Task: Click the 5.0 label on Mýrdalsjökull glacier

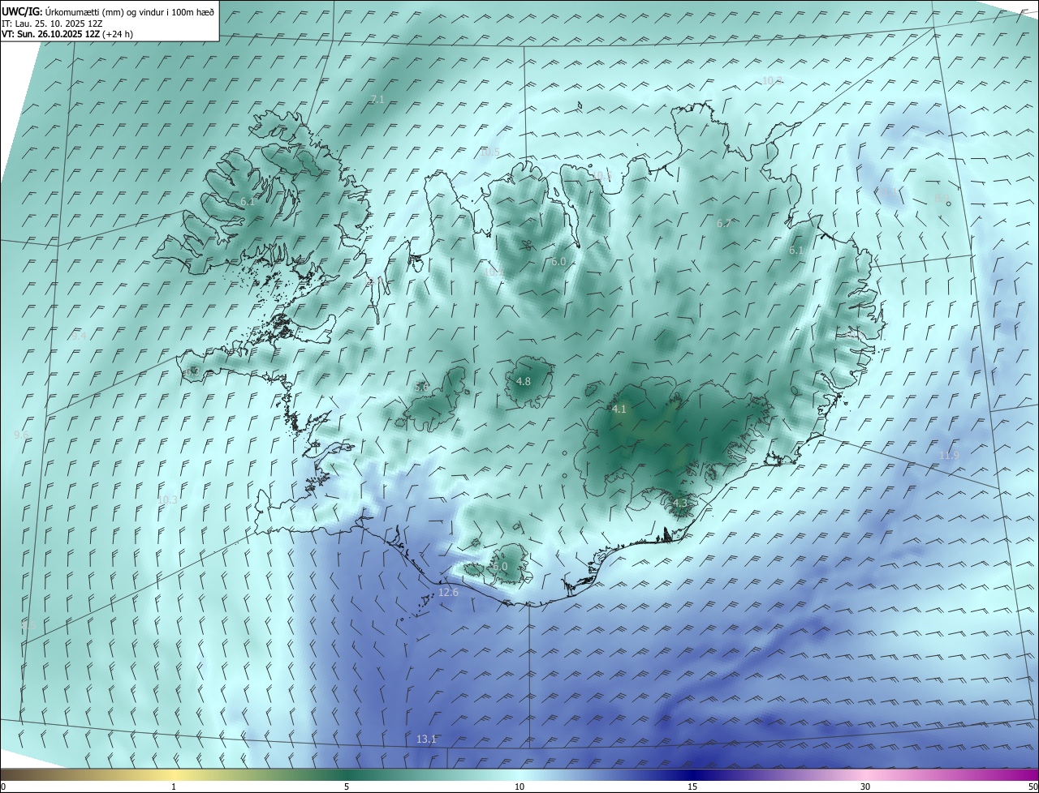Action: (500, 567)
